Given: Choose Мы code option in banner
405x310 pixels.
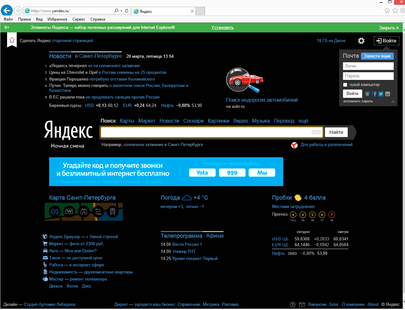Looking at the screenshot, I should (262, 172).
